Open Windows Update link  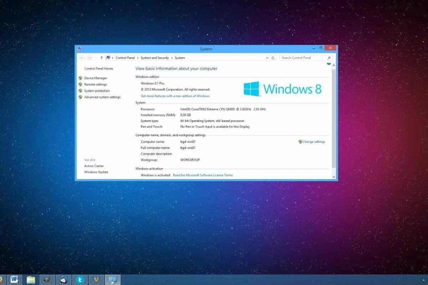[96, 172]
